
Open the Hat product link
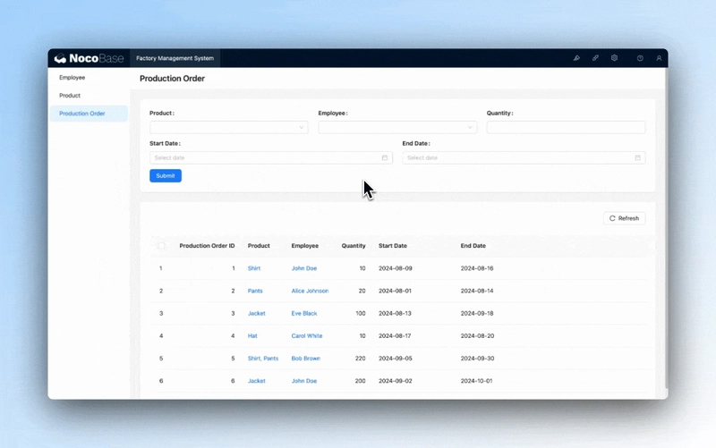pos(252,336)
